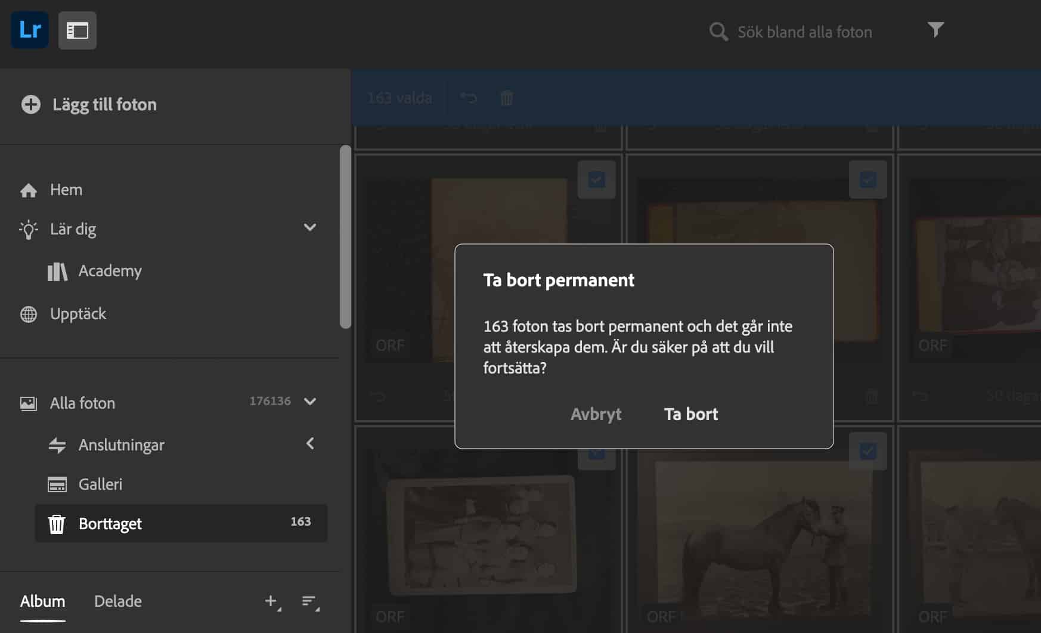1041x633 pixels.
Task: Toggle the sidebar panel layout icon
Action: (x=78, y=30)
